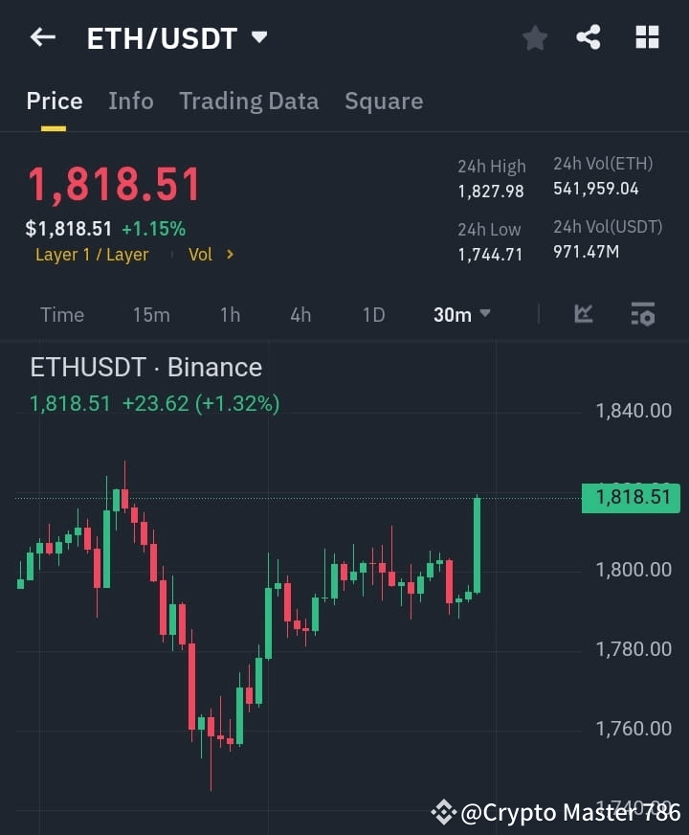Open the chart style icon

click(x=583, y=313)
